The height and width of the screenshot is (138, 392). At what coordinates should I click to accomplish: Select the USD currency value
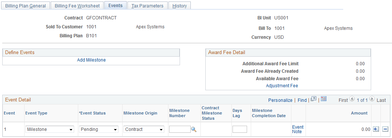point(279,37)
